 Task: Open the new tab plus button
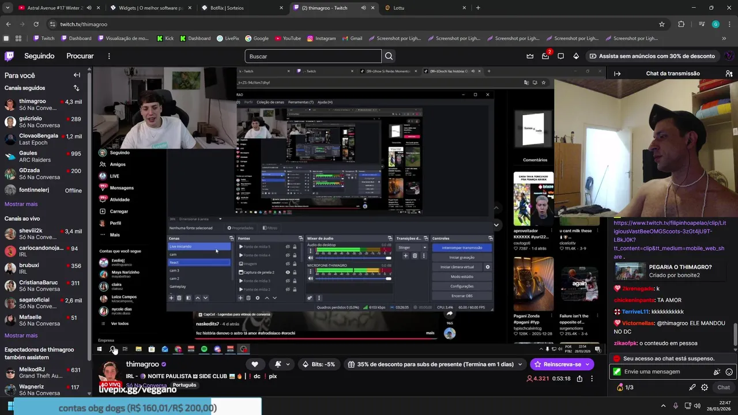pos(478,8)
